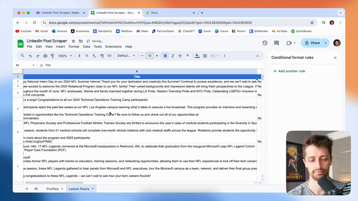Apply percent format icon

coord(87,56)
